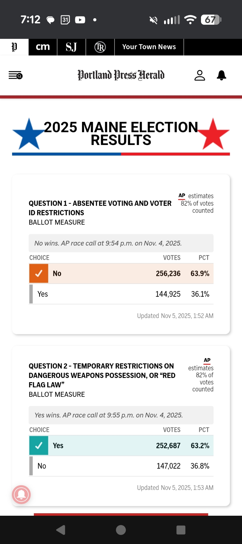Tap the teal checkmark beside Yes
Screen dimensions: 242x544
[x=39, y=446]
